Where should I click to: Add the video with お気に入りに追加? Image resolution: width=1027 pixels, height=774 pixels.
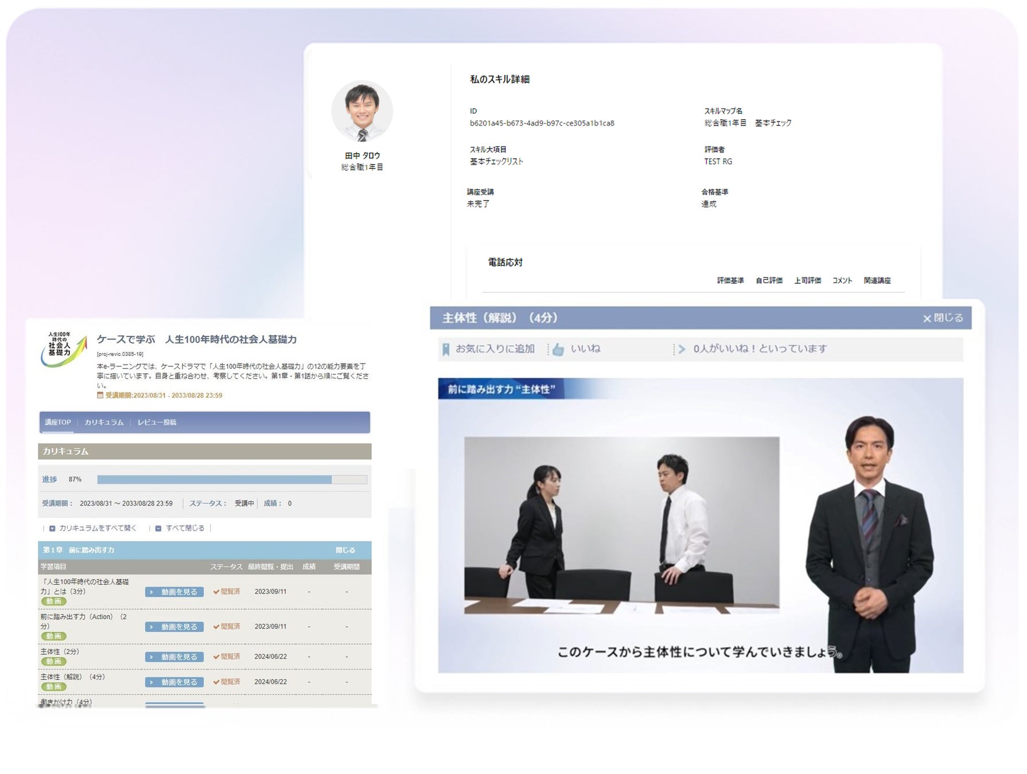(495, 349)
